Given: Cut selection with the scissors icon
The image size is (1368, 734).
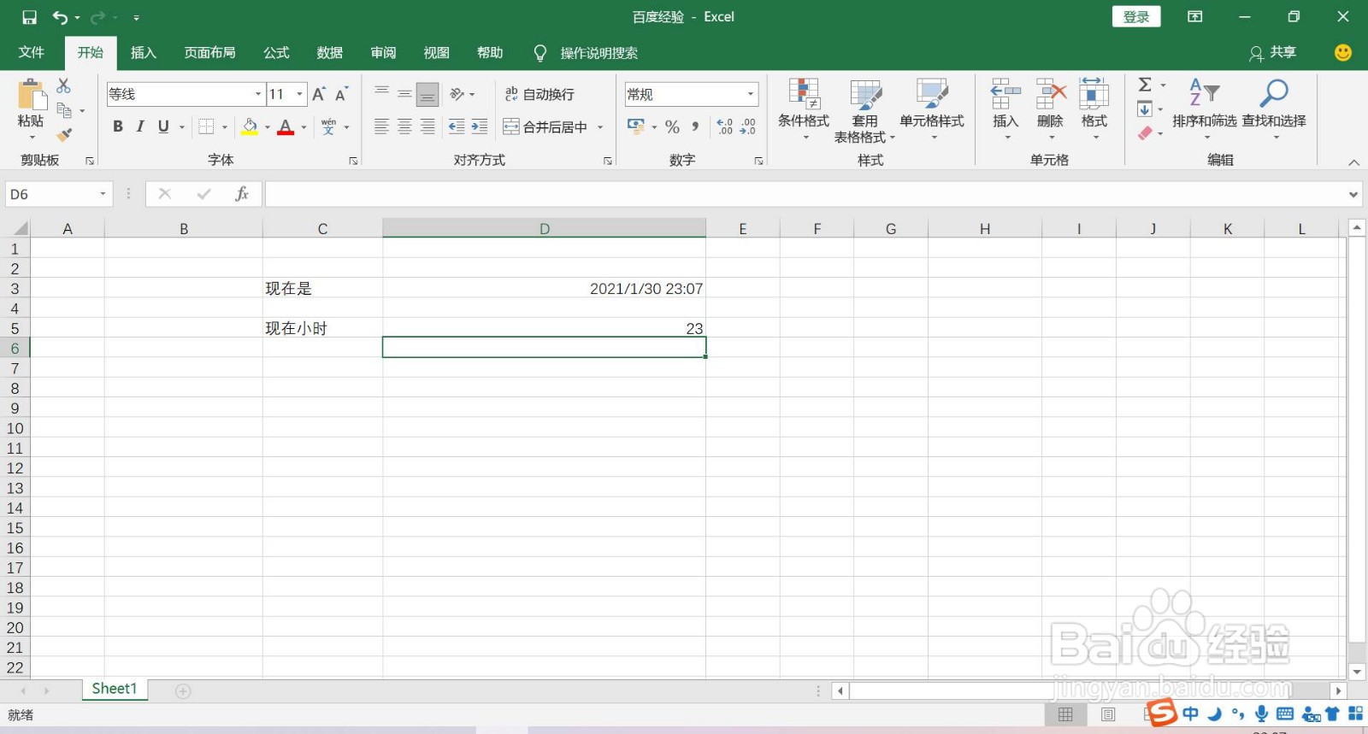Looking at the screenshot, I should 63,86.
